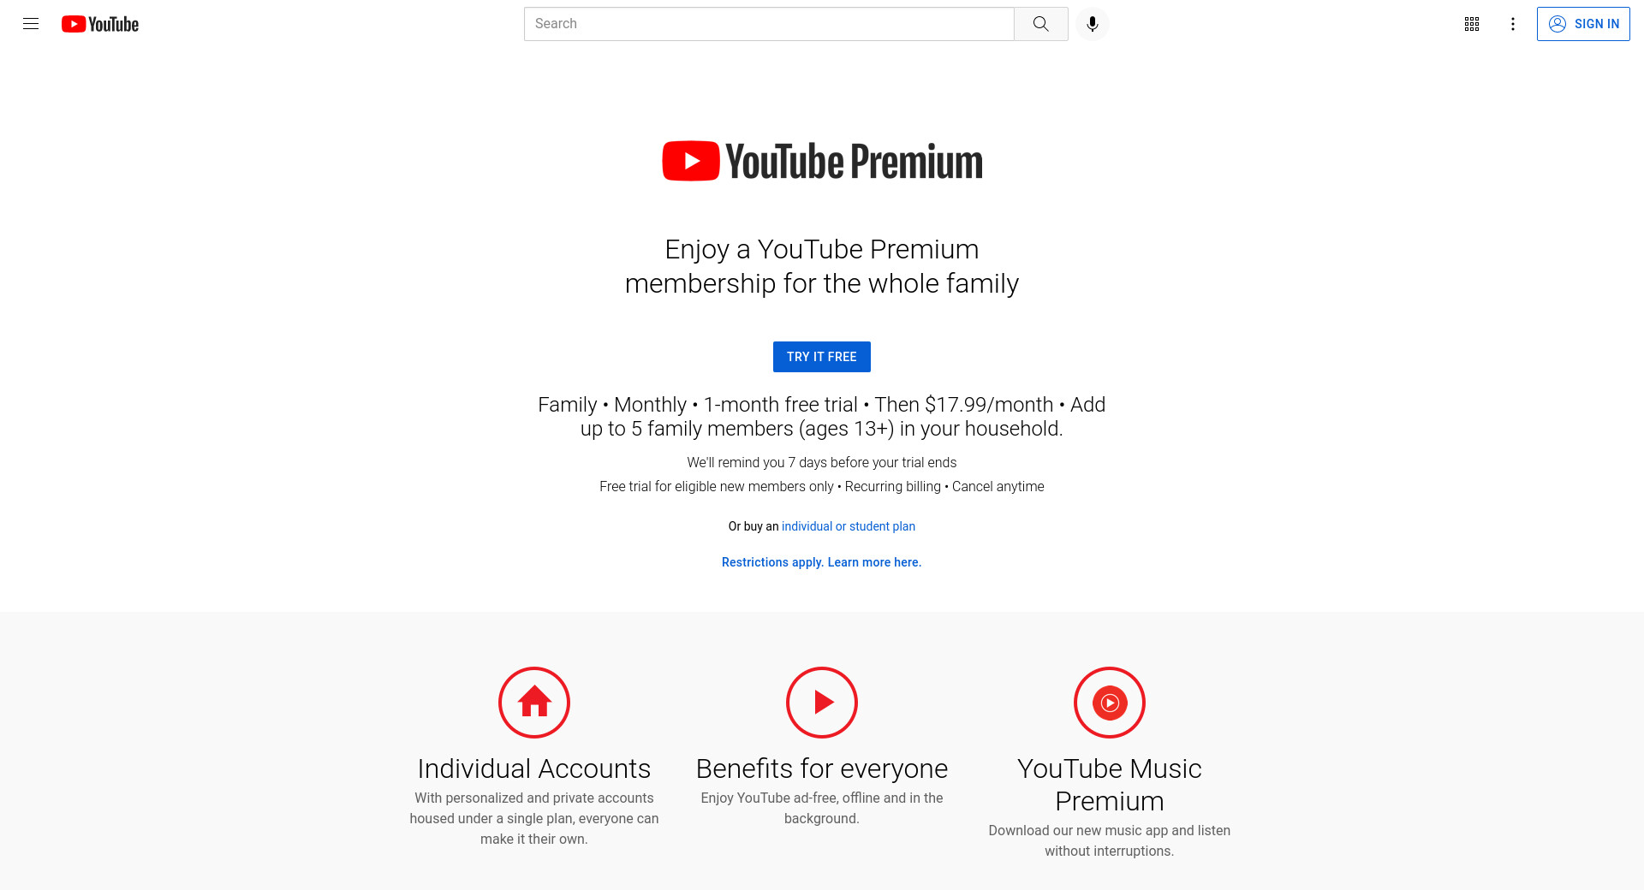
Task: Click the YouTube home logo
Action: point(100,24)
